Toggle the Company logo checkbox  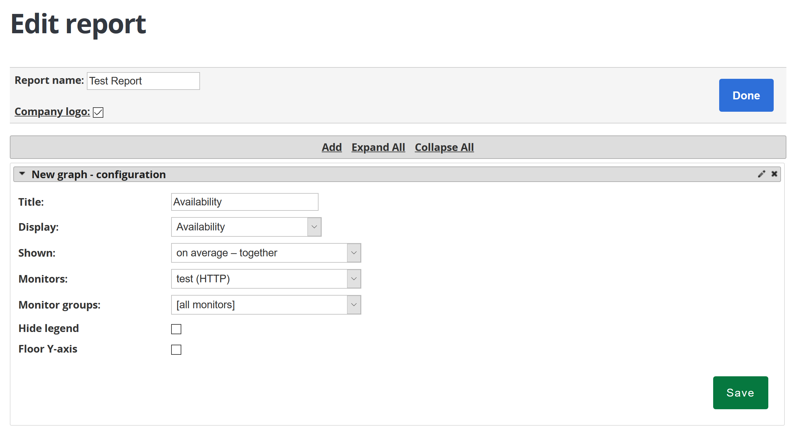98,112
